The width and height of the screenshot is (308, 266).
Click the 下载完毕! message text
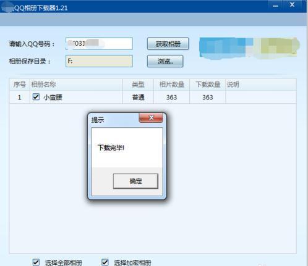coord(111,148)
